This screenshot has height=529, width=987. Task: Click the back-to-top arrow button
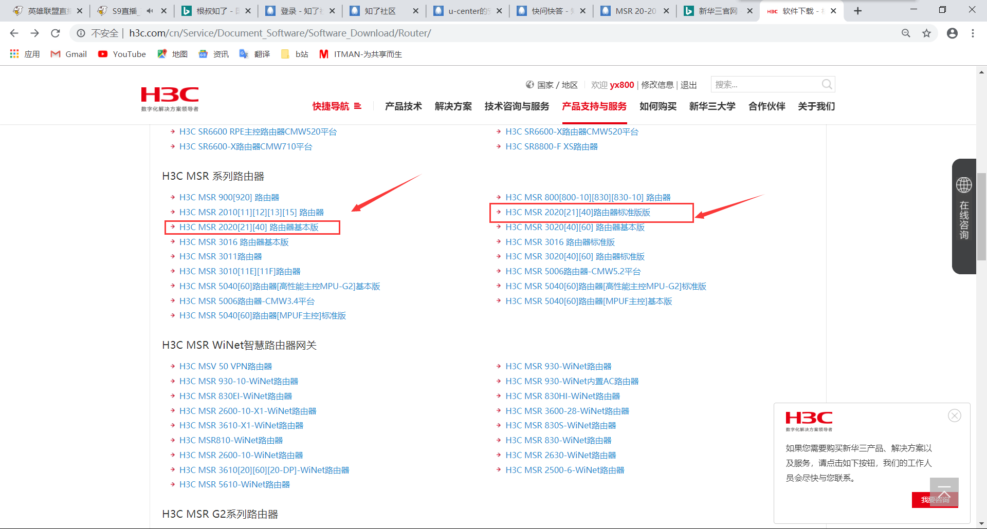coord(944,492)
